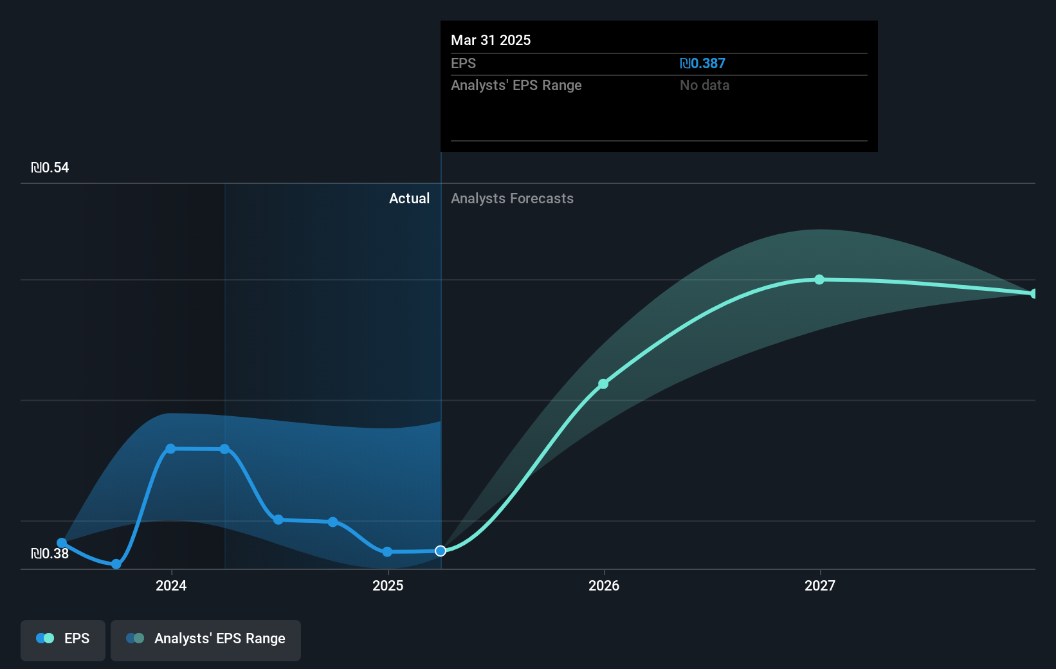
Task: Click the 2027 forecast EPS peak point
Action: [819, 279]
